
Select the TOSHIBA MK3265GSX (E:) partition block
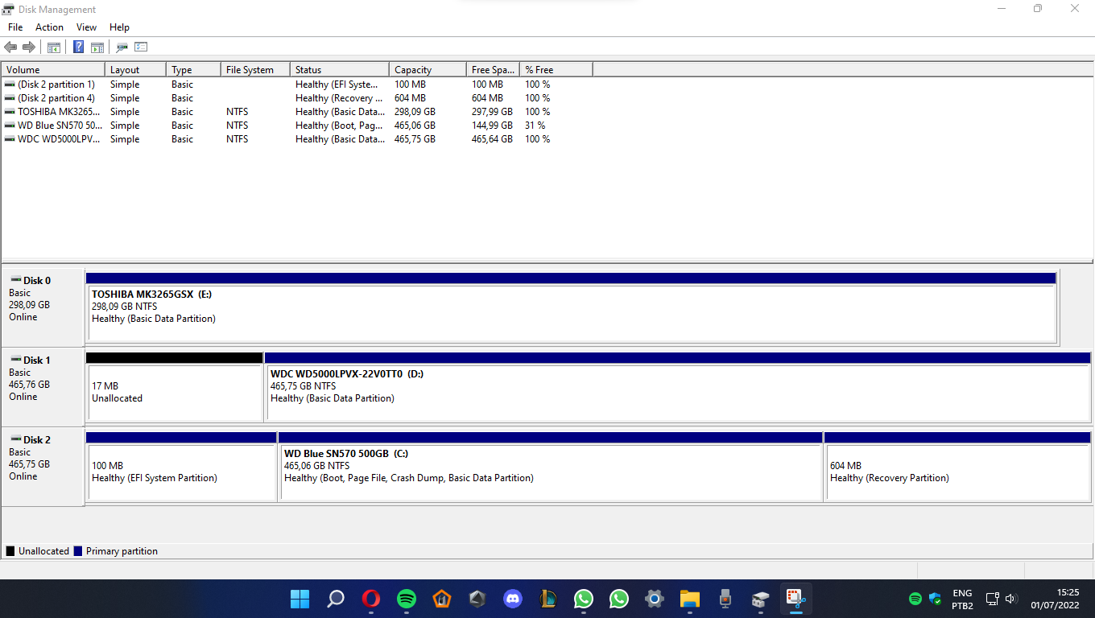click(x=571, y=307)
